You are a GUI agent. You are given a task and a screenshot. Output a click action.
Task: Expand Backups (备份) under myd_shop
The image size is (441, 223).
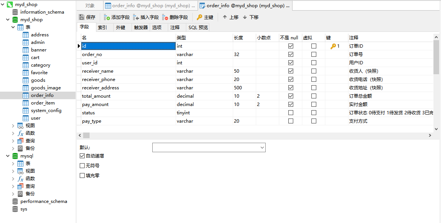[13, 148]
